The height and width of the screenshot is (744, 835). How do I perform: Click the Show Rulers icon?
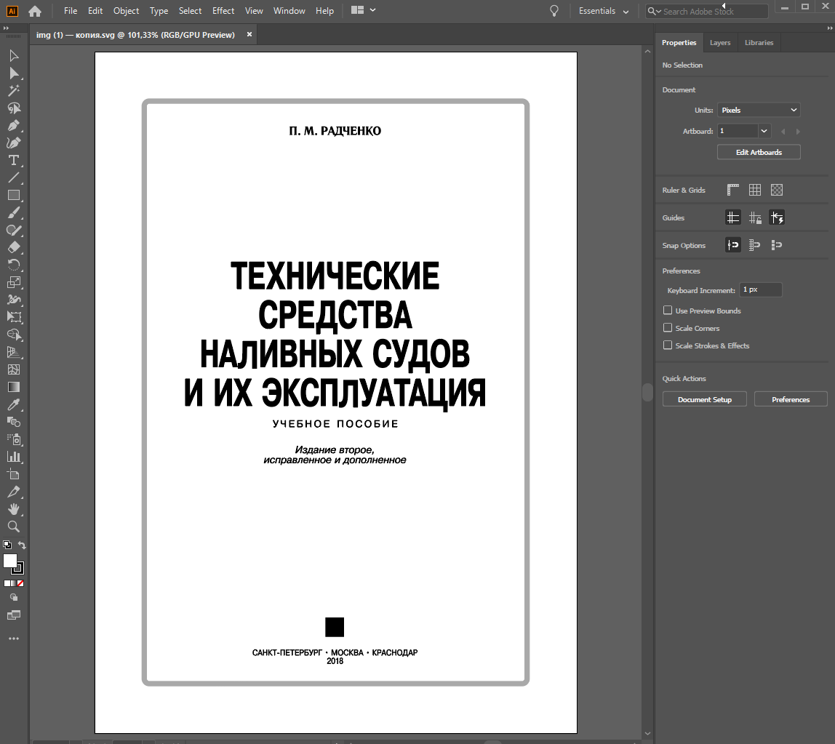point(733,190)
